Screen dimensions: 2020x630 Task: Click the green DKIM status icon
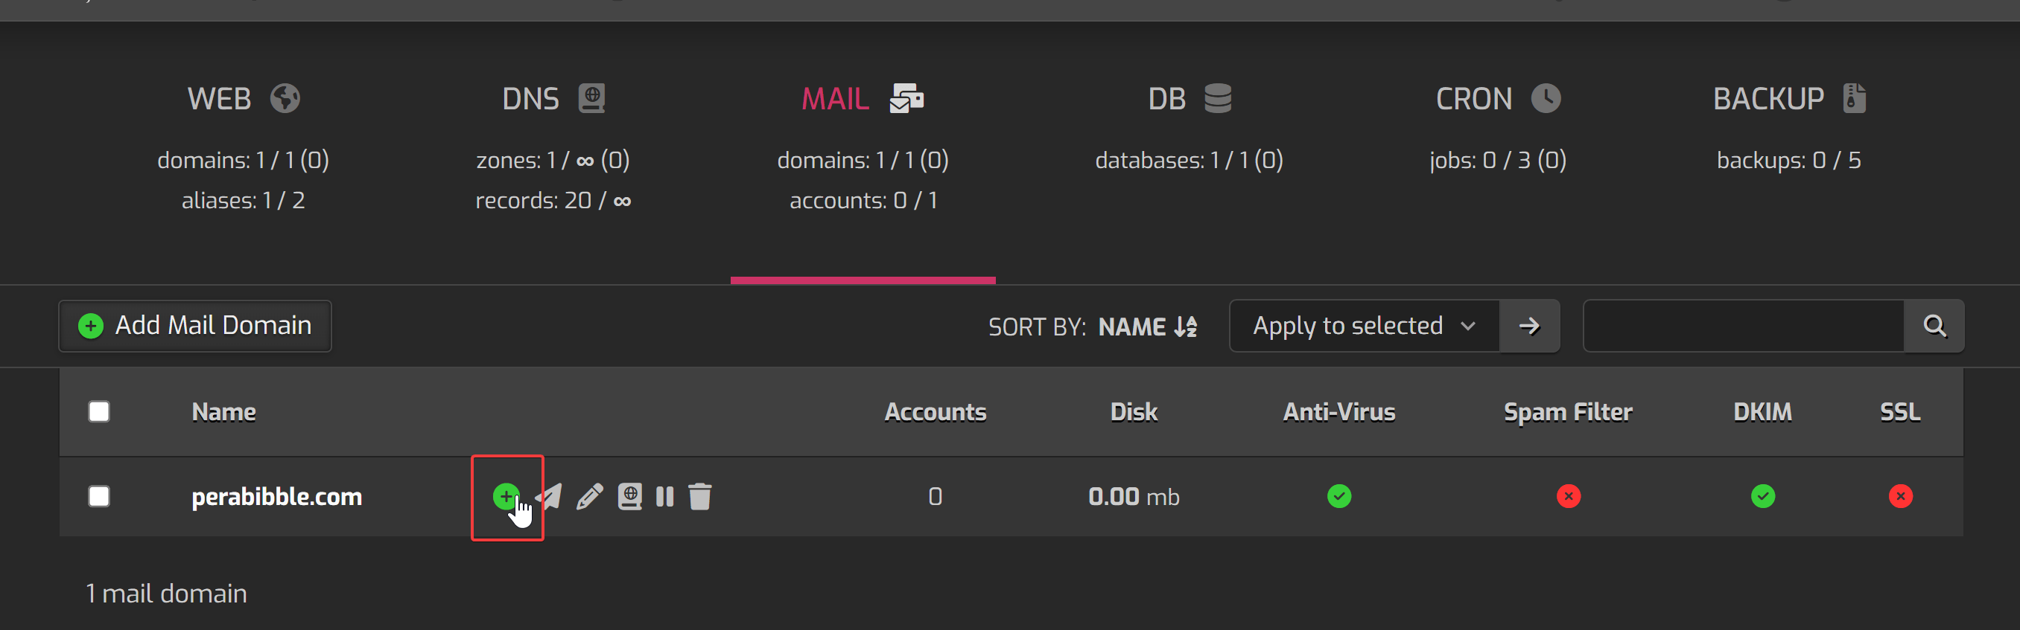1762,496
